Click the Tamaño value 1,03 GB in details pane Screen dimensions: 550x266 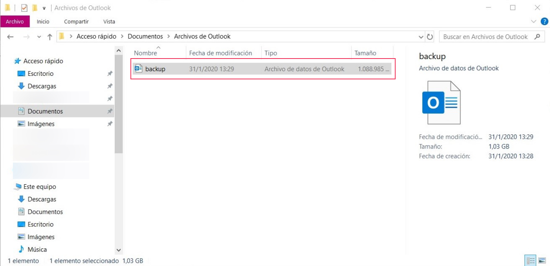tap(499, 147)
